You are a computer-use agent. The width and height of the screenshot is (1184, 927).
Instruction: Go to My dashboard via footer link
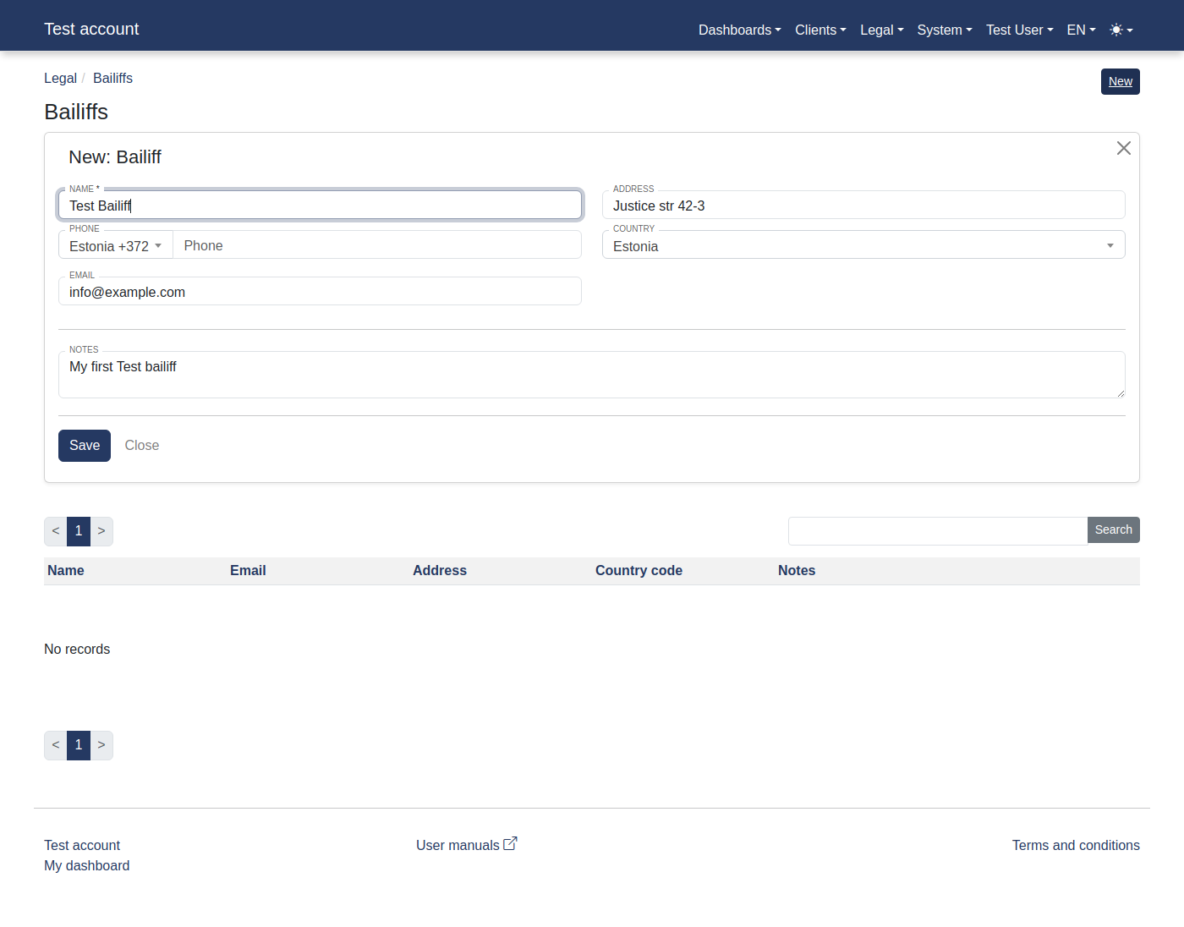click(86, 865)
